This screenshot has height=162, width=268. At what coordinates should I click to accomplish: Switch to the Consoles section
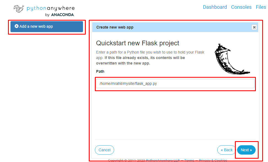(241, 7)
